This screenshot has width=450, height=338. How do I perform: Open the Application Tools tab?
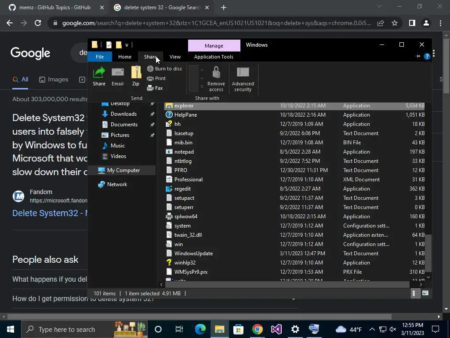pos(214,57)
